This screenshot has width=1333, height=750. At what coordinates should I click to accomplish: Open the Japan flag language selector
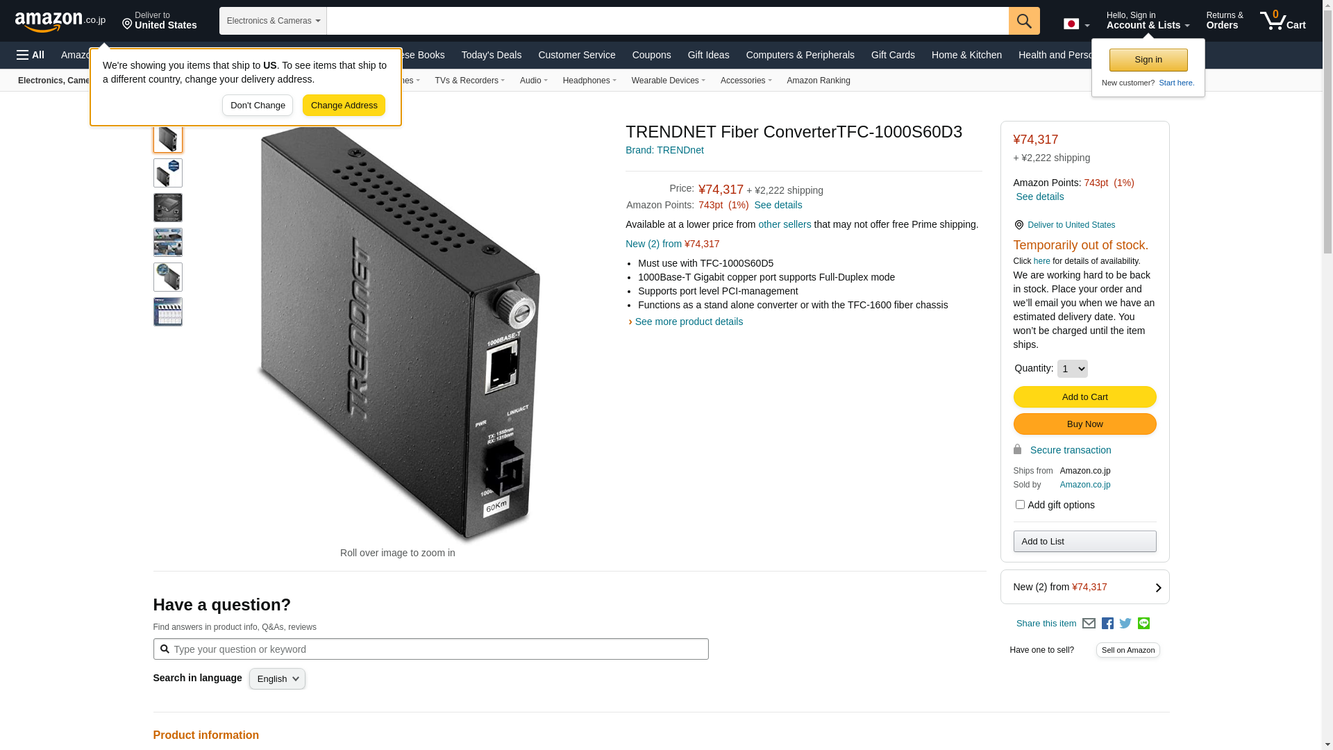click(x=1076, y=24)
